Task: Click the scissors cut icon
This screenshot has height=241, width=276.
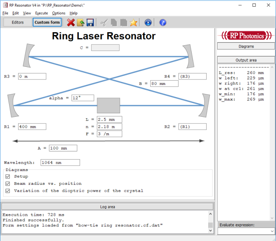Action: 104,23
